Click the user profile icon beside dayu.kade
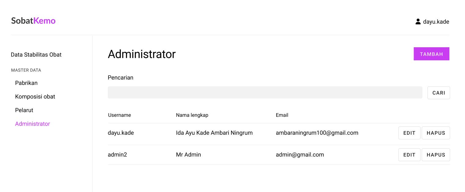Screen dimensions: 465x192 [418, 22]
